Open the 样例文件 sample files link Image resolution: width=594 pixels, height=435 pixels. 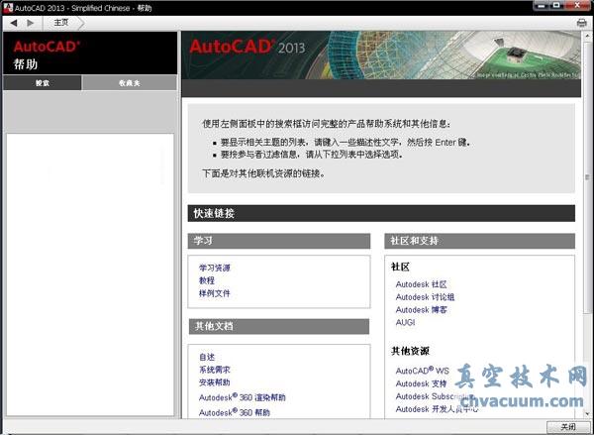214,293
